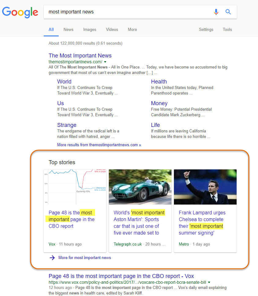Click the arrow icon beside More for most important news
The image size is (258, 296).
(52, 258)
